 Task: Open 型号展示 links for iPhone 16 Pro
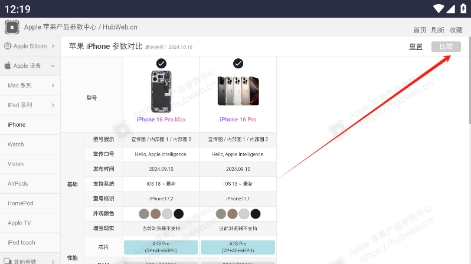(x=238, y=140)
